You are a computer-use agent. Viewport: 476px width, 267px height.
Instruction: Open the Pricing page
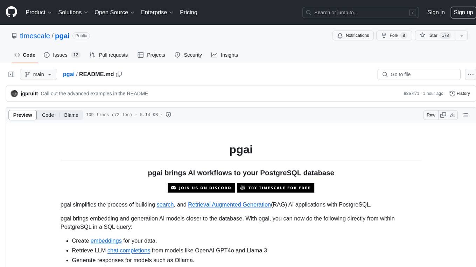coord(189,12)
